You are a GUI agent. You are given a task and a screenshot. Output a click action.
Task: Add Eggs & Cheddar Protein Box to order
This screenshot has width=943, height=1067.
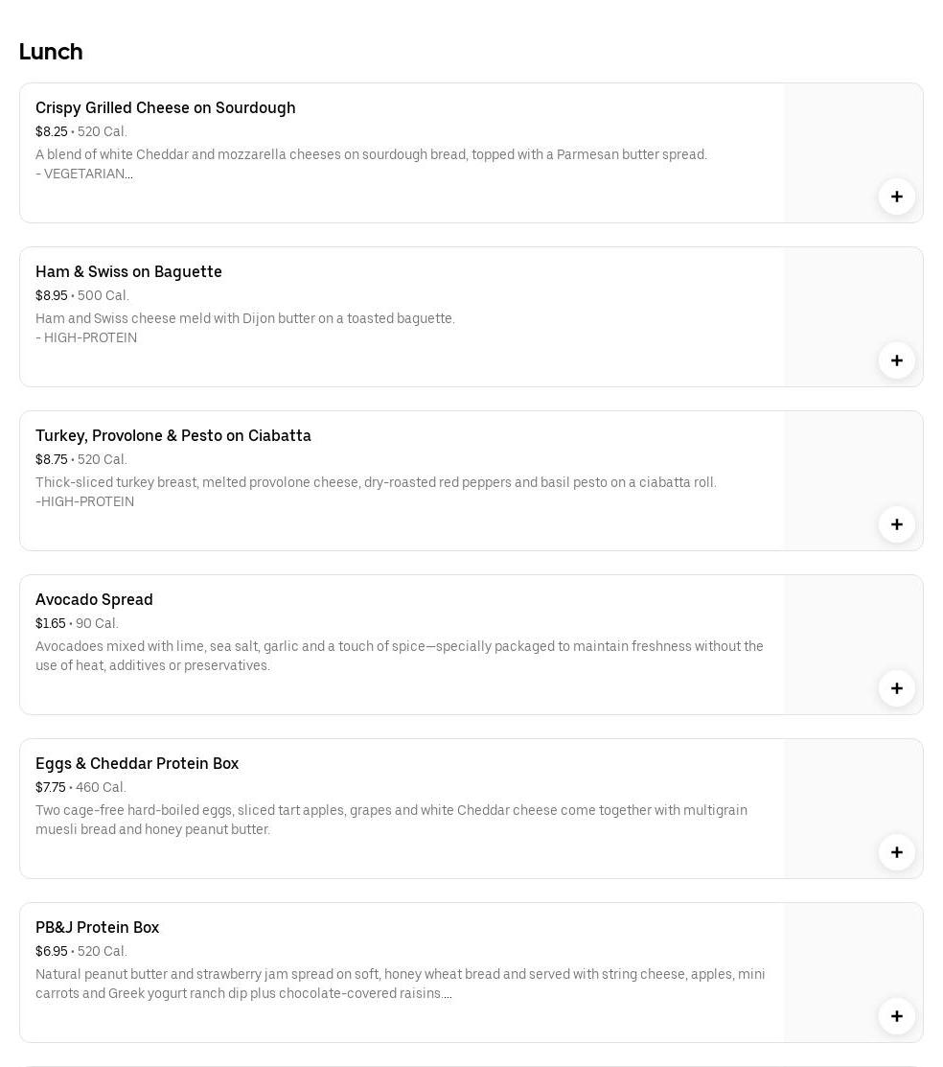coord(896,852)
